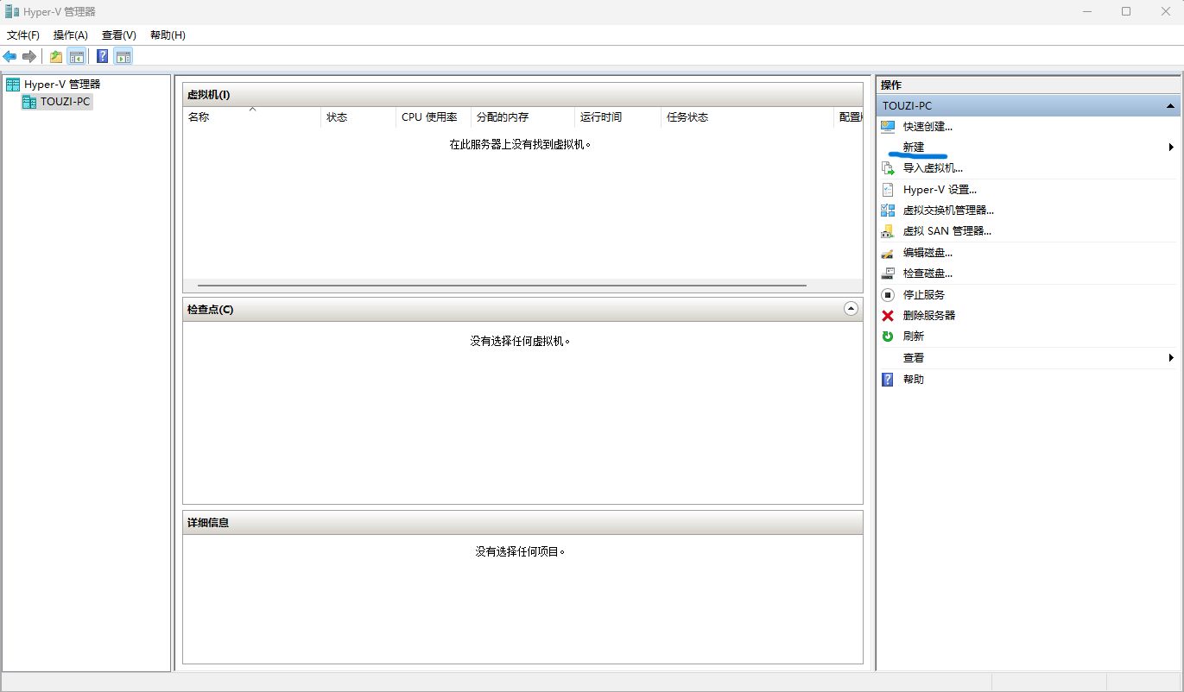Open the 新建 submenu in the actions pane
1184x692 pixels.
point(1028,148)
